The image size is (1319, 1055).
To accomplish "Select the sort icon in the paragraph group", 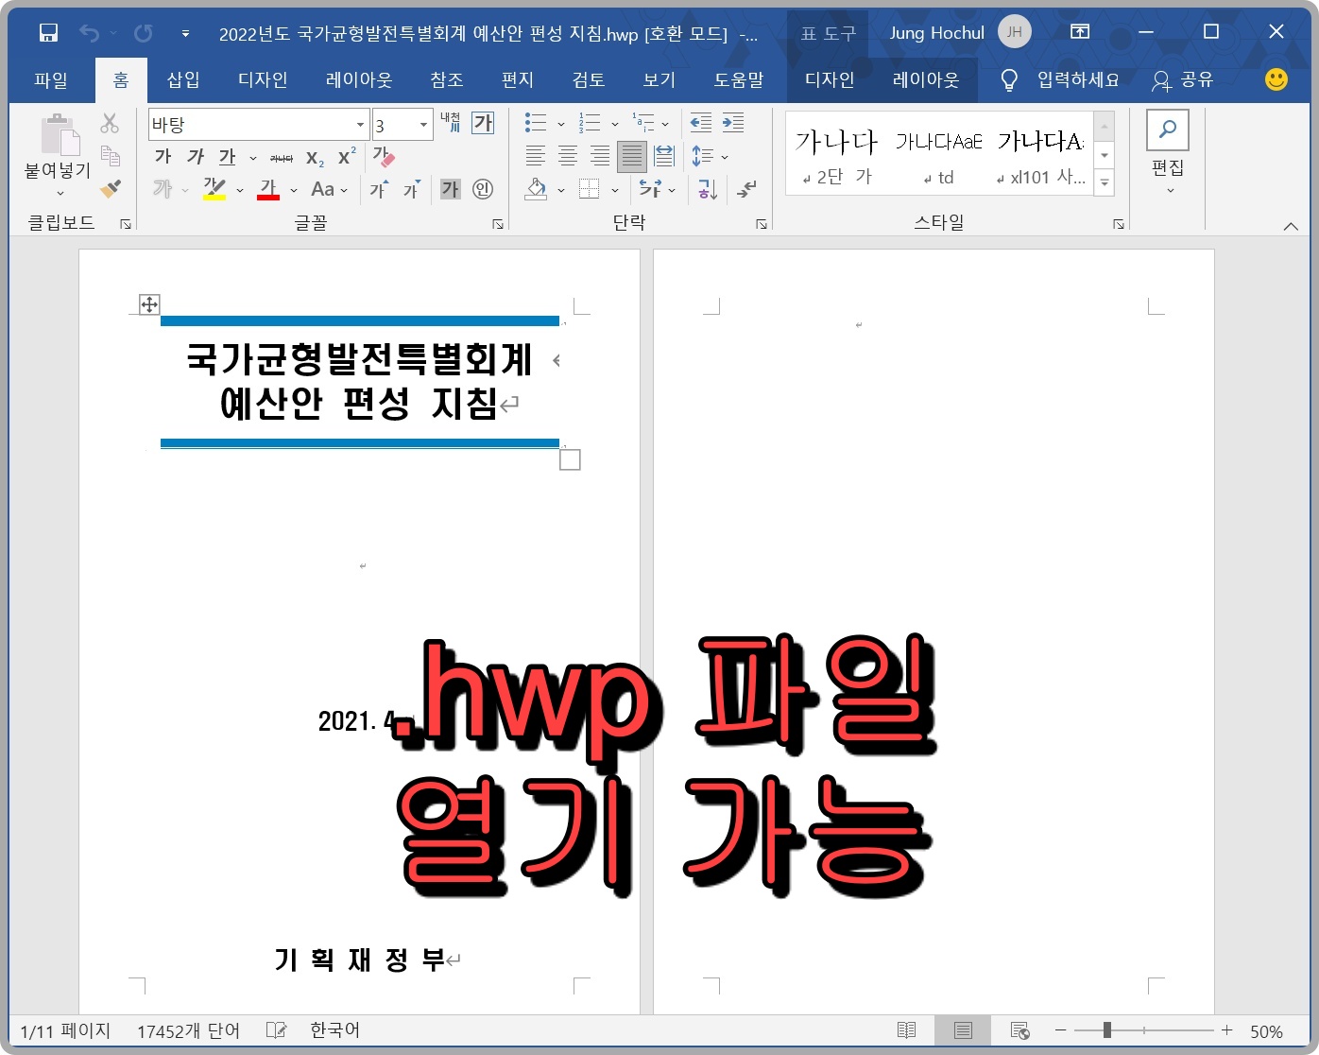I will coord(706,190).
